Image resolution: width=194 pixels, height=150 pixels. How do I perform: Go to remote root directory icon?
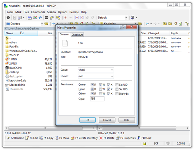170,24
